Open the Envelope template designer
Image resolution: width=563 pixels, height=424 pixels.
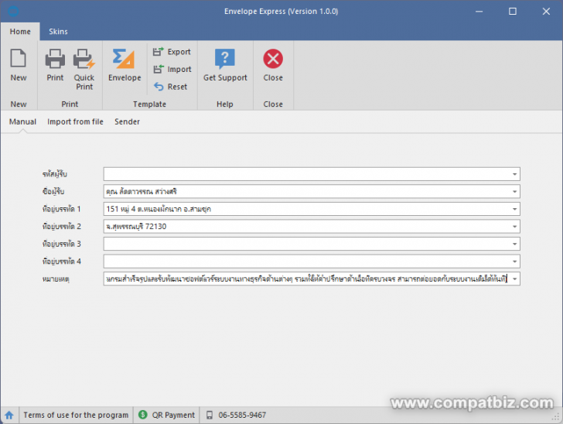coord(125,65)
